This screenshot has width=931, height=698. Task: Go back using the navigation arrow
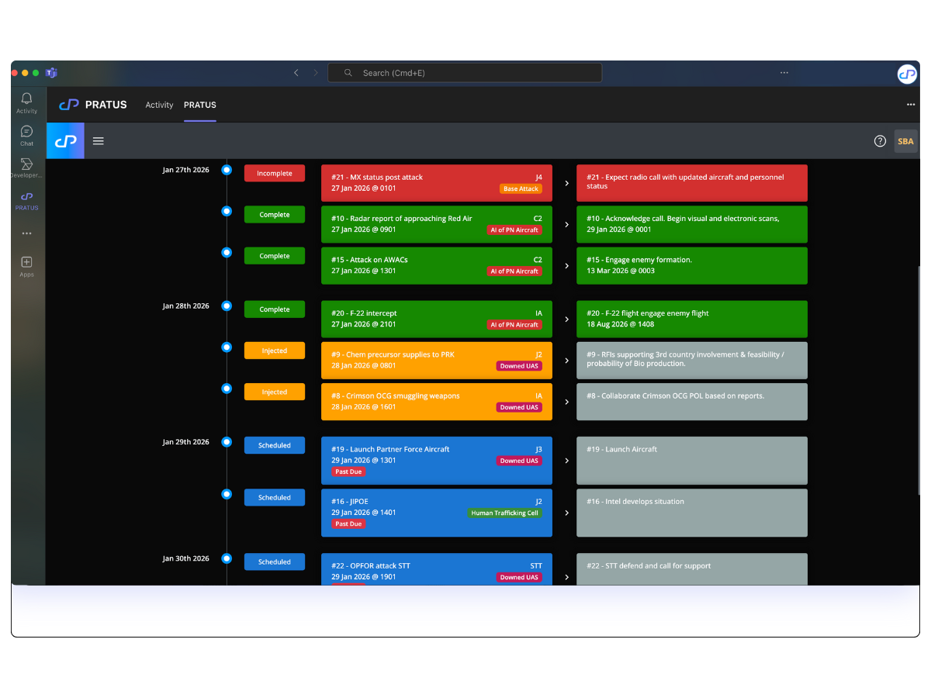[296, 73]
